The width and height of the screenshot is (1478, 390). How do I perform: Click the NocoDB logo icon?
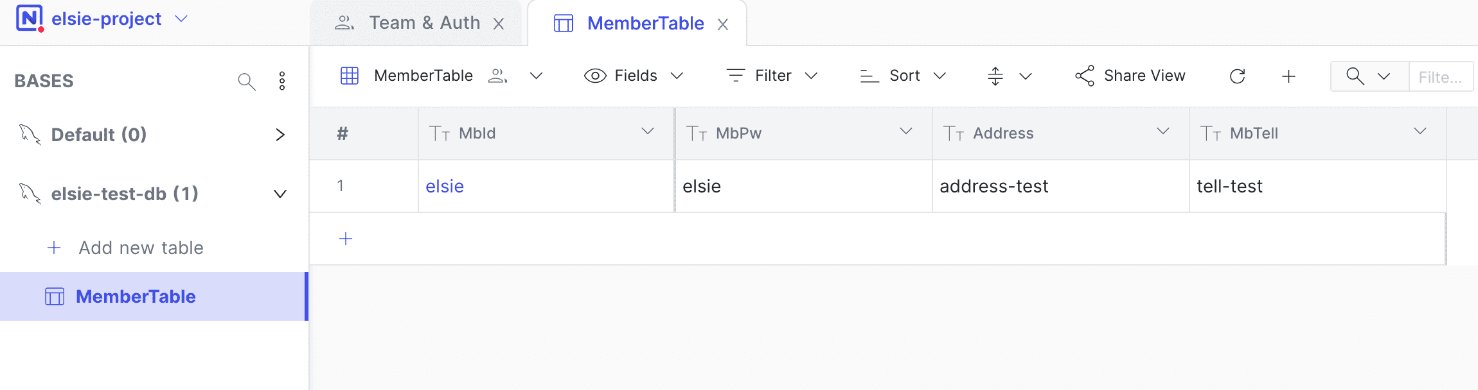[30, 18]
